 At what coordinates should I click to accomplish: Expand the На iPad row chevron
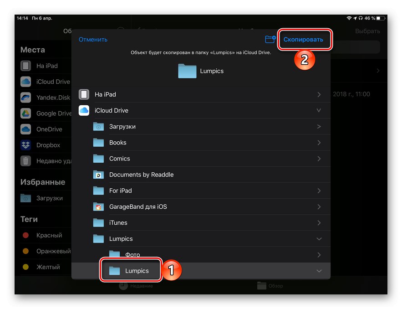[x=319, y=94]
